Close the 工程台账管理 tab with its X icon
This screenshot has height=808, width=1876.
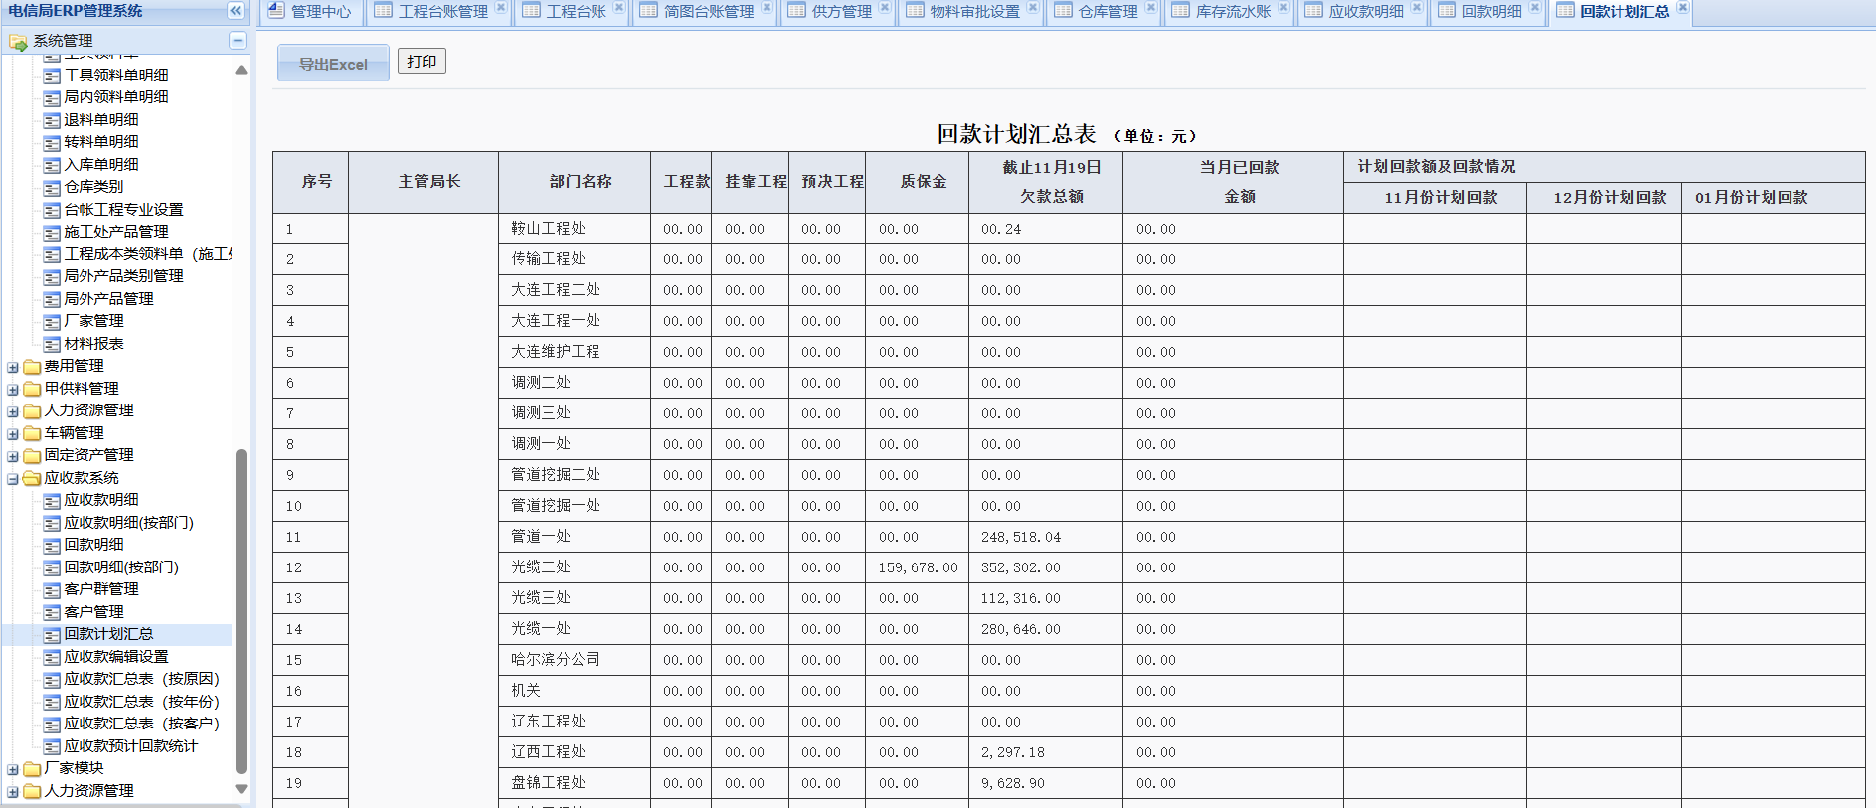click(501, 8)
